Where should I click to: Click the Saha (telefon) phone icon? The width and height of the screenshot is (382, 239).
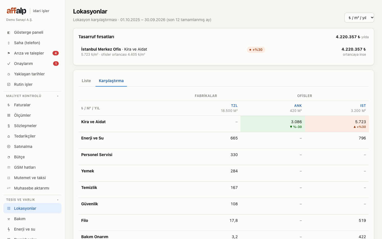(x=9, y=43)
